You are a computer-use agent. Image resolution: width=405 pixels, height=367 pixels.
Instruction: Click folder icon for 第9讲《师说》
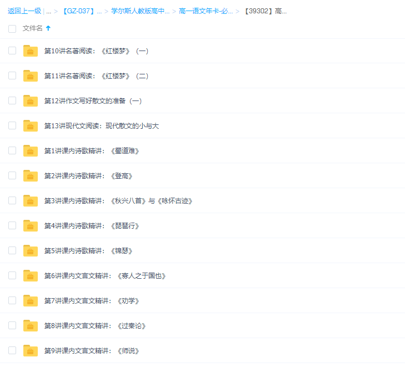[30, 351]
